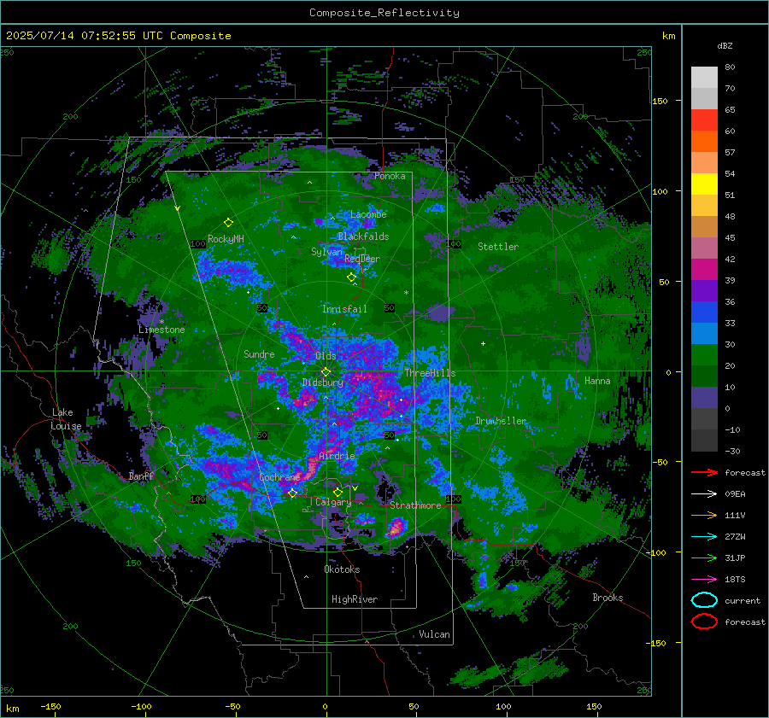Click the Stettler city label
The width and height of the screenshot is (769, 718).
point(498,247)
